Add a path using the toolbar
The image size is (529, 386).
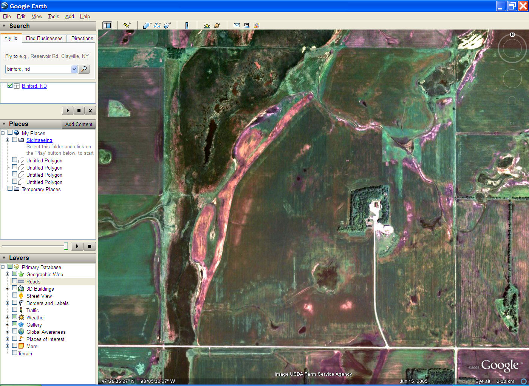click(x=157, y=25)
